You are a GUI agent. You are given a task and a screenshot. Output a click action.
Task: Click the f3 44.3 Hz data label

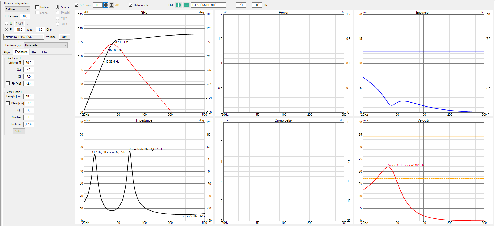pyautogui.click(x=121, y=42)
